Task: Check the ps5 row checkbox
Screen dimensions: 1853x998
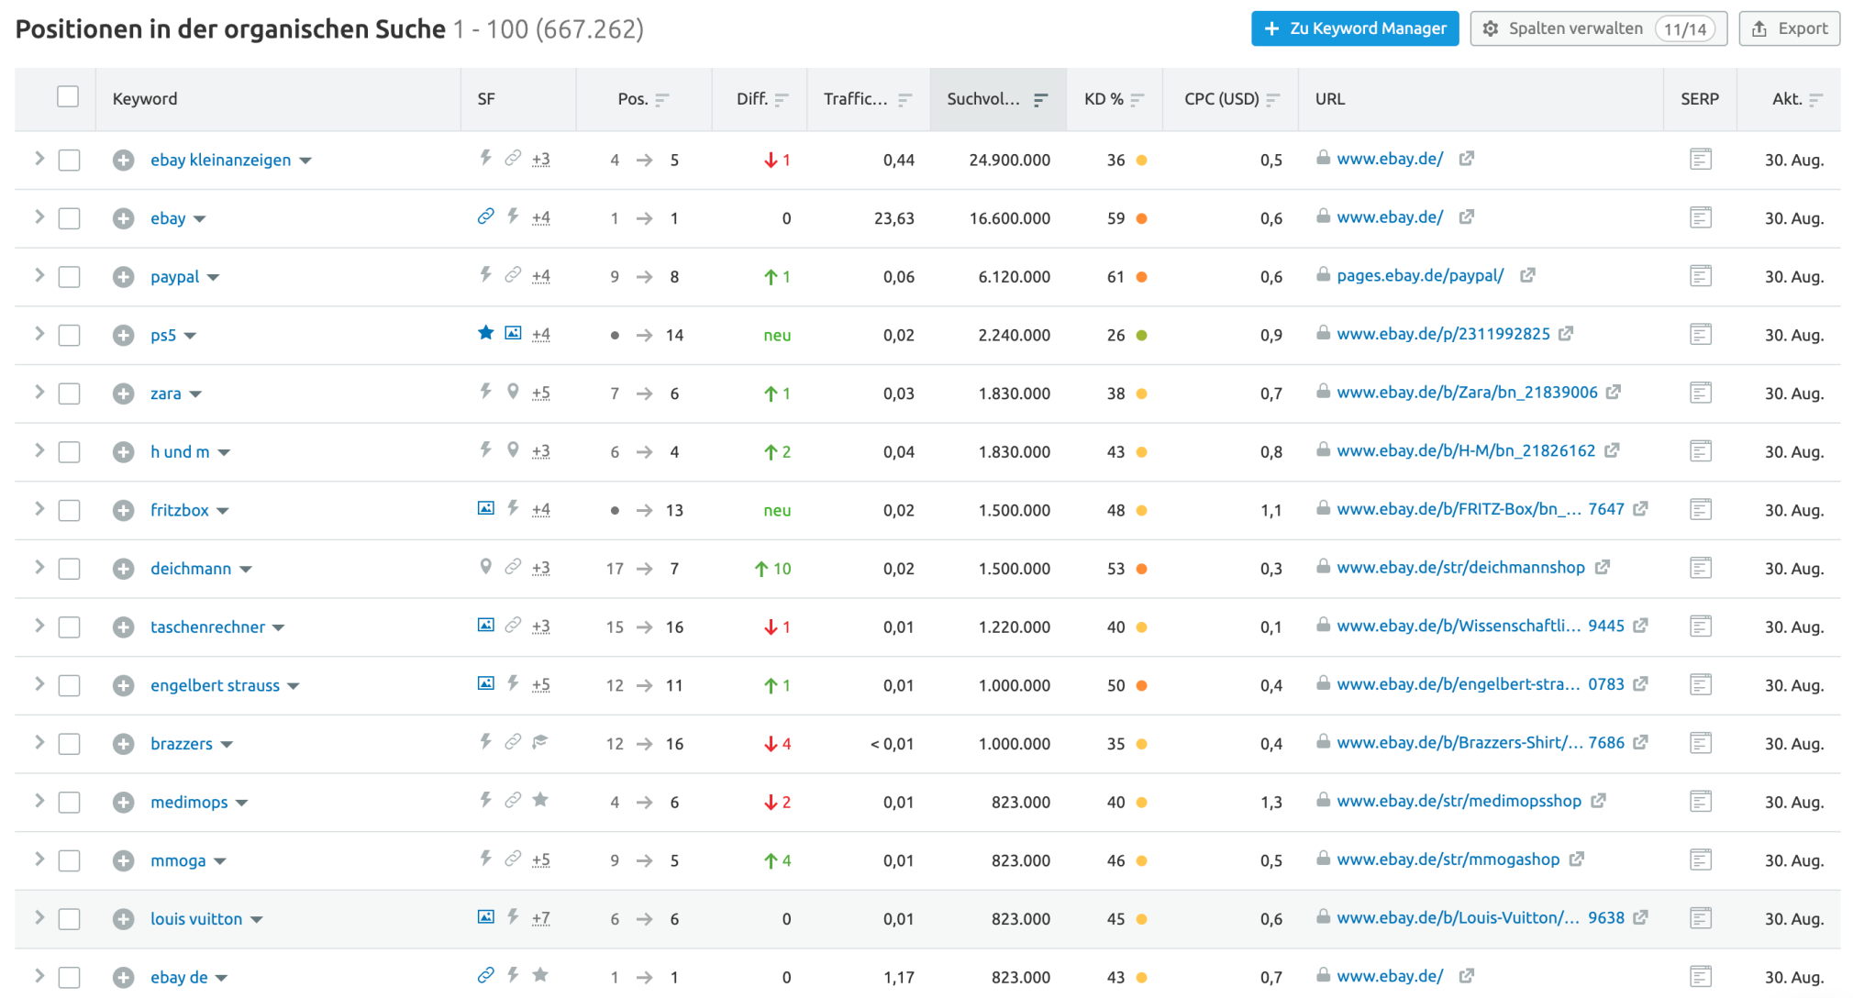Action: tap(69, 336)
